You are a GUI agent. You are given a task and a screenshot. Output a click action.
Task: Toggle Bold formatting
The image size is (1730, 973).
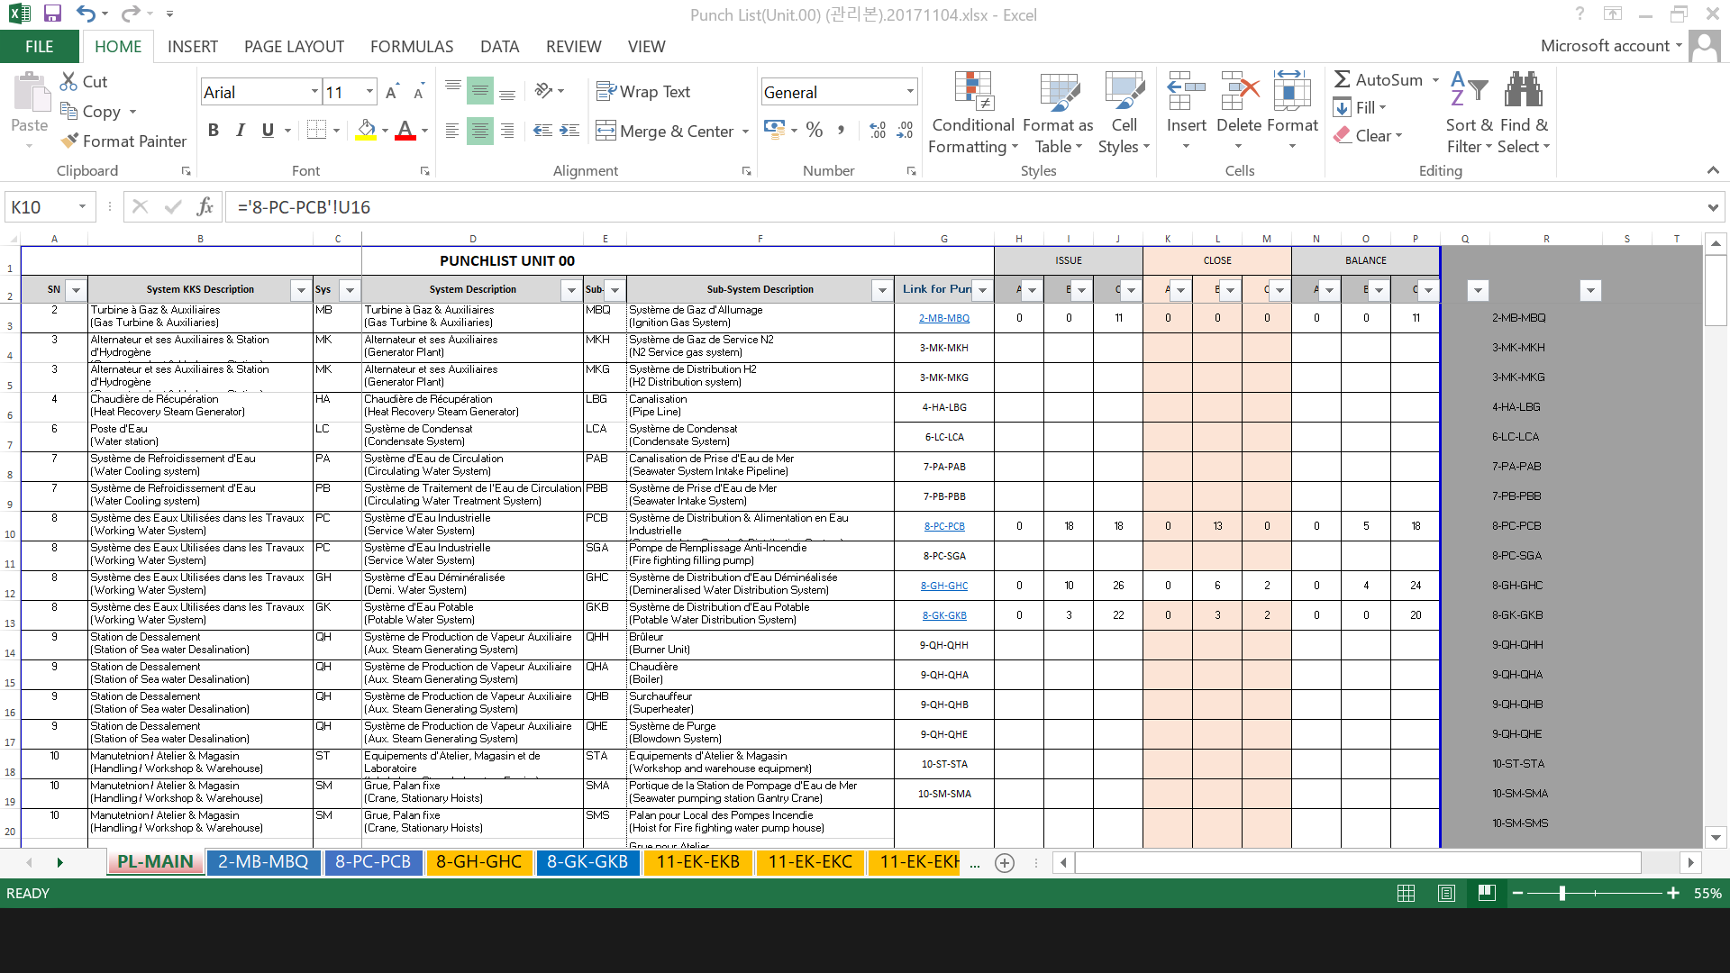point(214,131)
